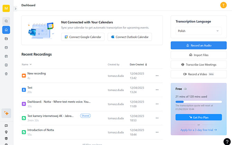Screen dimensions: 232x145
Task: Click date 12/04/2023 11:09
Action: [137, 104]
